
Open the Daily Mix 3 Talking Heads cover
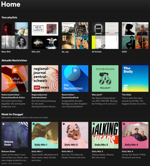click(x=105, y=135)
